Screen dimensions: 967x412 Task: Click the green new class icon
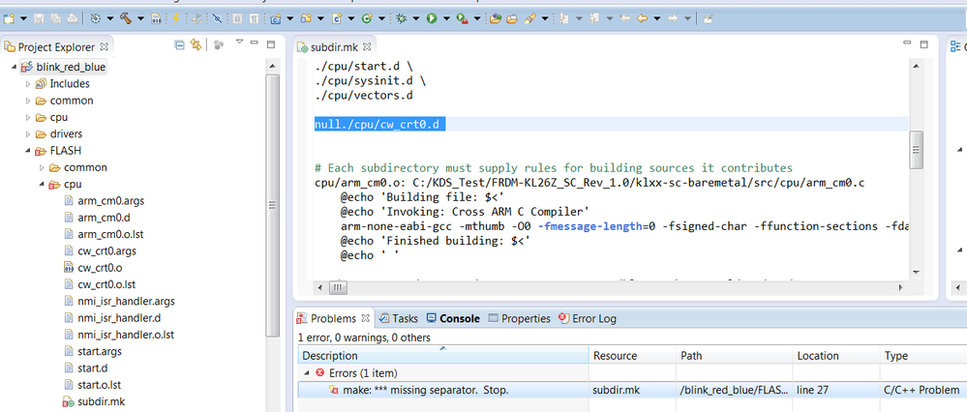click(366, 19)
